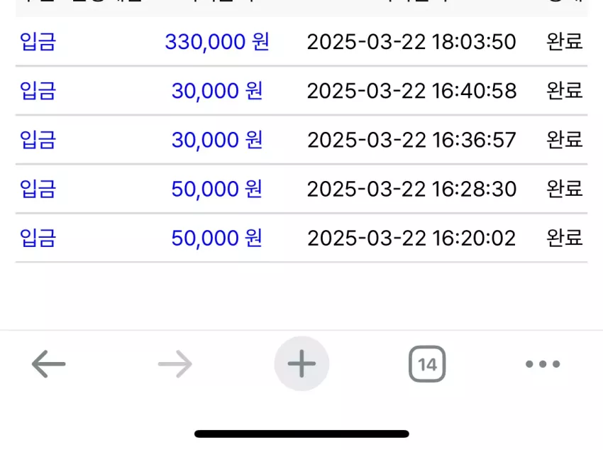Select 50,000 원 amount at 16:28:30
603x450 pixels.
217,189
